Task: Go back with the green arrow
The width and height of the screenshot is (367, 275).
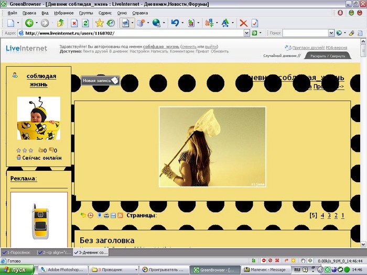Action: click(x=29, y=23)
